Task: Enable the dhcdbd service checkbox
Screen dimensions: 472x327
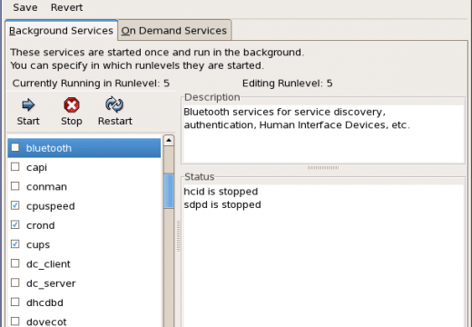Action: tap(15, 302)
